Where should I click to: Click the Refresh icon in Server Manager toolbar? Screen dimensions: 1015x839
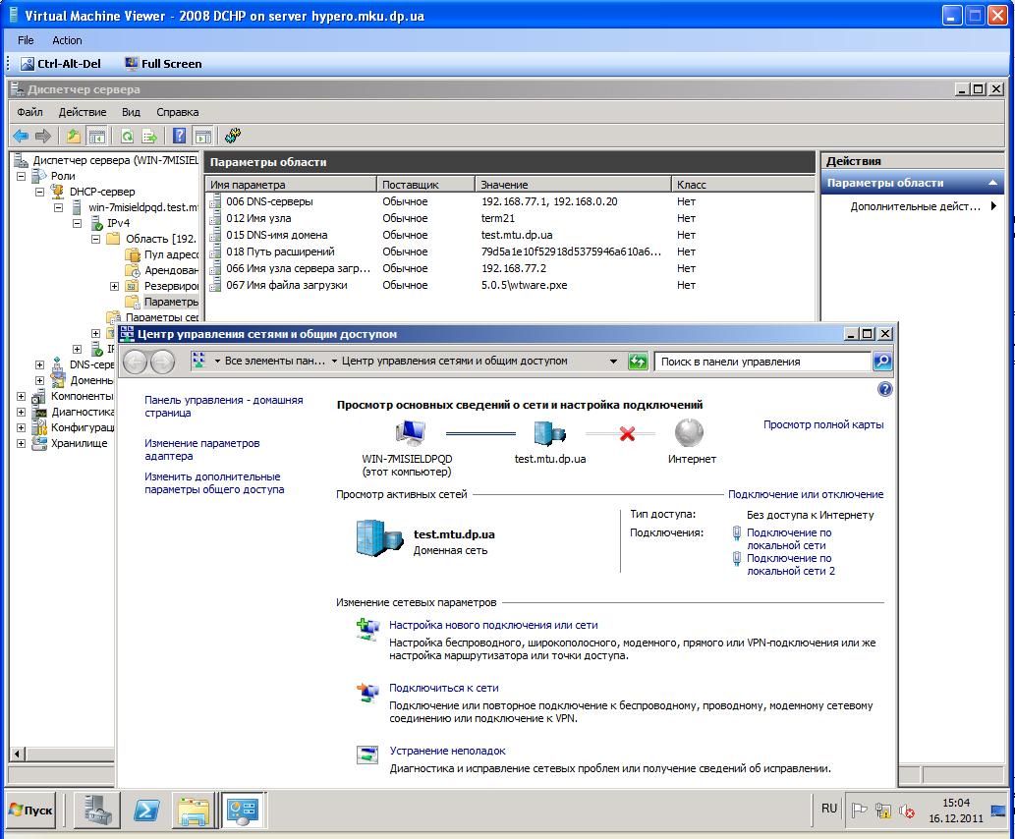pyautogui.click(x=128, y=137)
